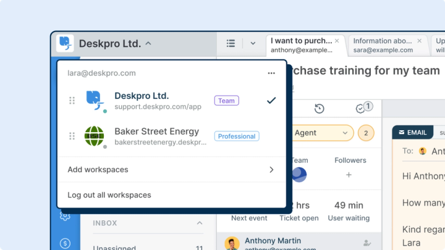The width and height of the screenshot is (445, 250).
Task: Collapse the Deskpro Ltd. workspace switcher chevron
Action: point(148,44)
